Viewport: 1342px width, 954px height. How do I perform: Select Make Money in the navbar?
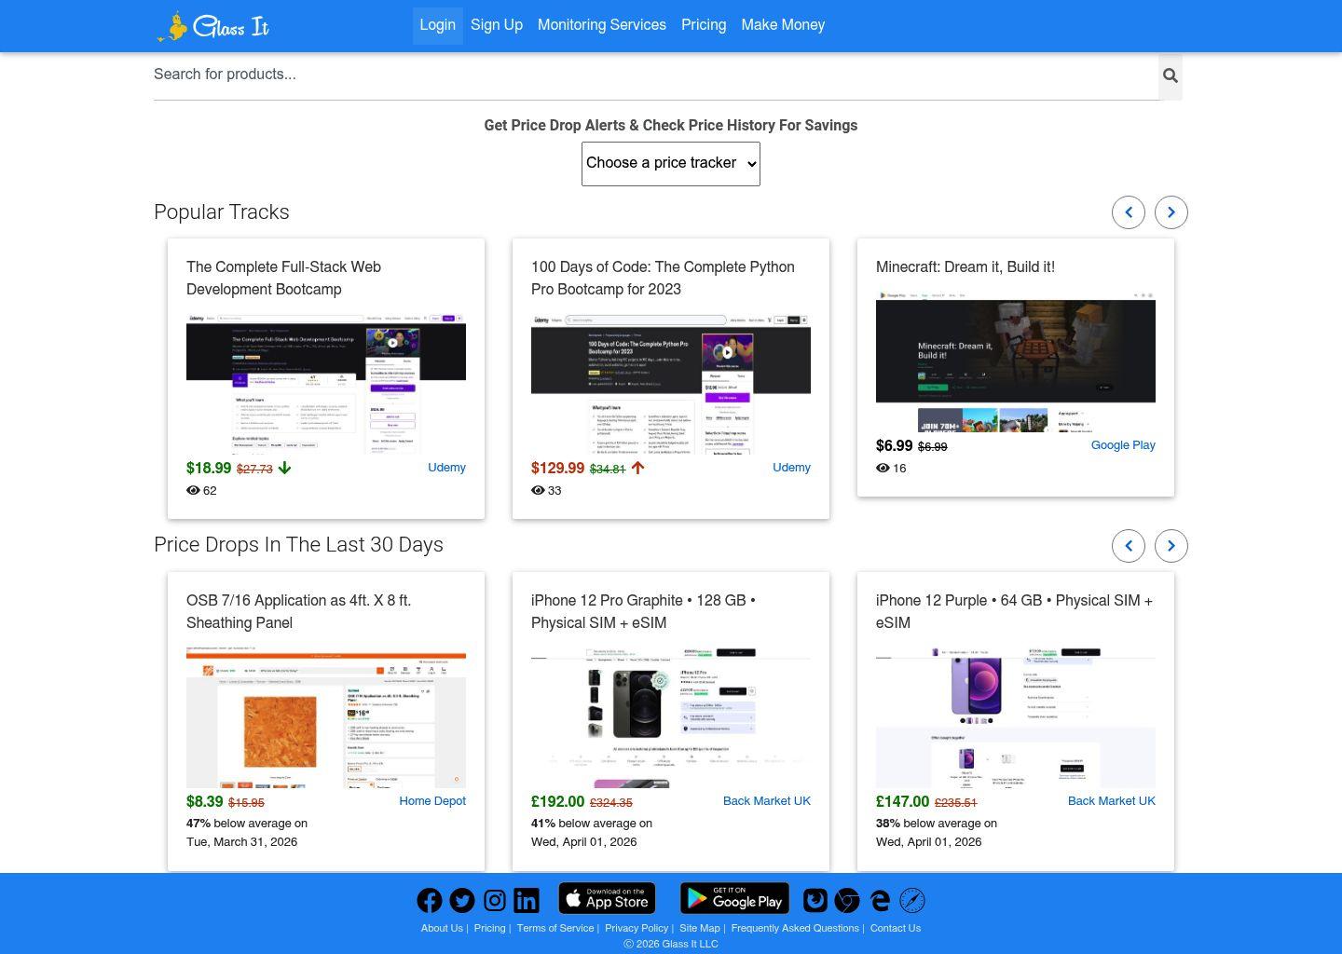783,25
